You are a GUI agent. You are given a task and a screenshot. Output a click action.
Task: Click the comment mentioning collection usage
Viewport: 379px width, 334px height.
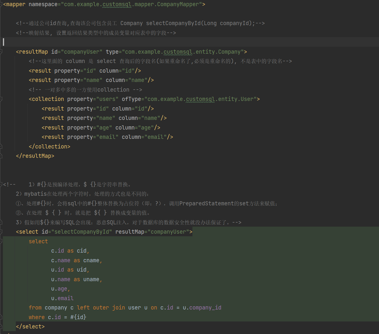click(85, 90)
